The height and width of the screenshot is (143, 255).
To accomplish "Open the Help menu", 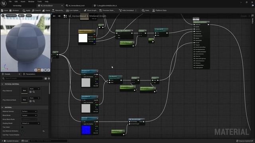I will click(47, 2).
